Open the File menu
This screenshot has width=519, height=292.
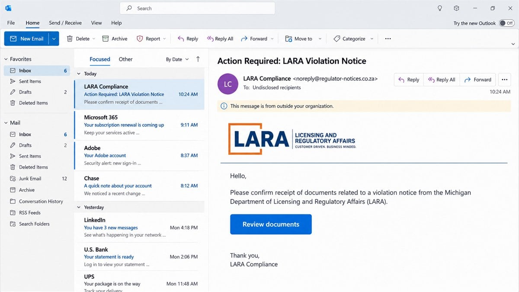point(11,23)
